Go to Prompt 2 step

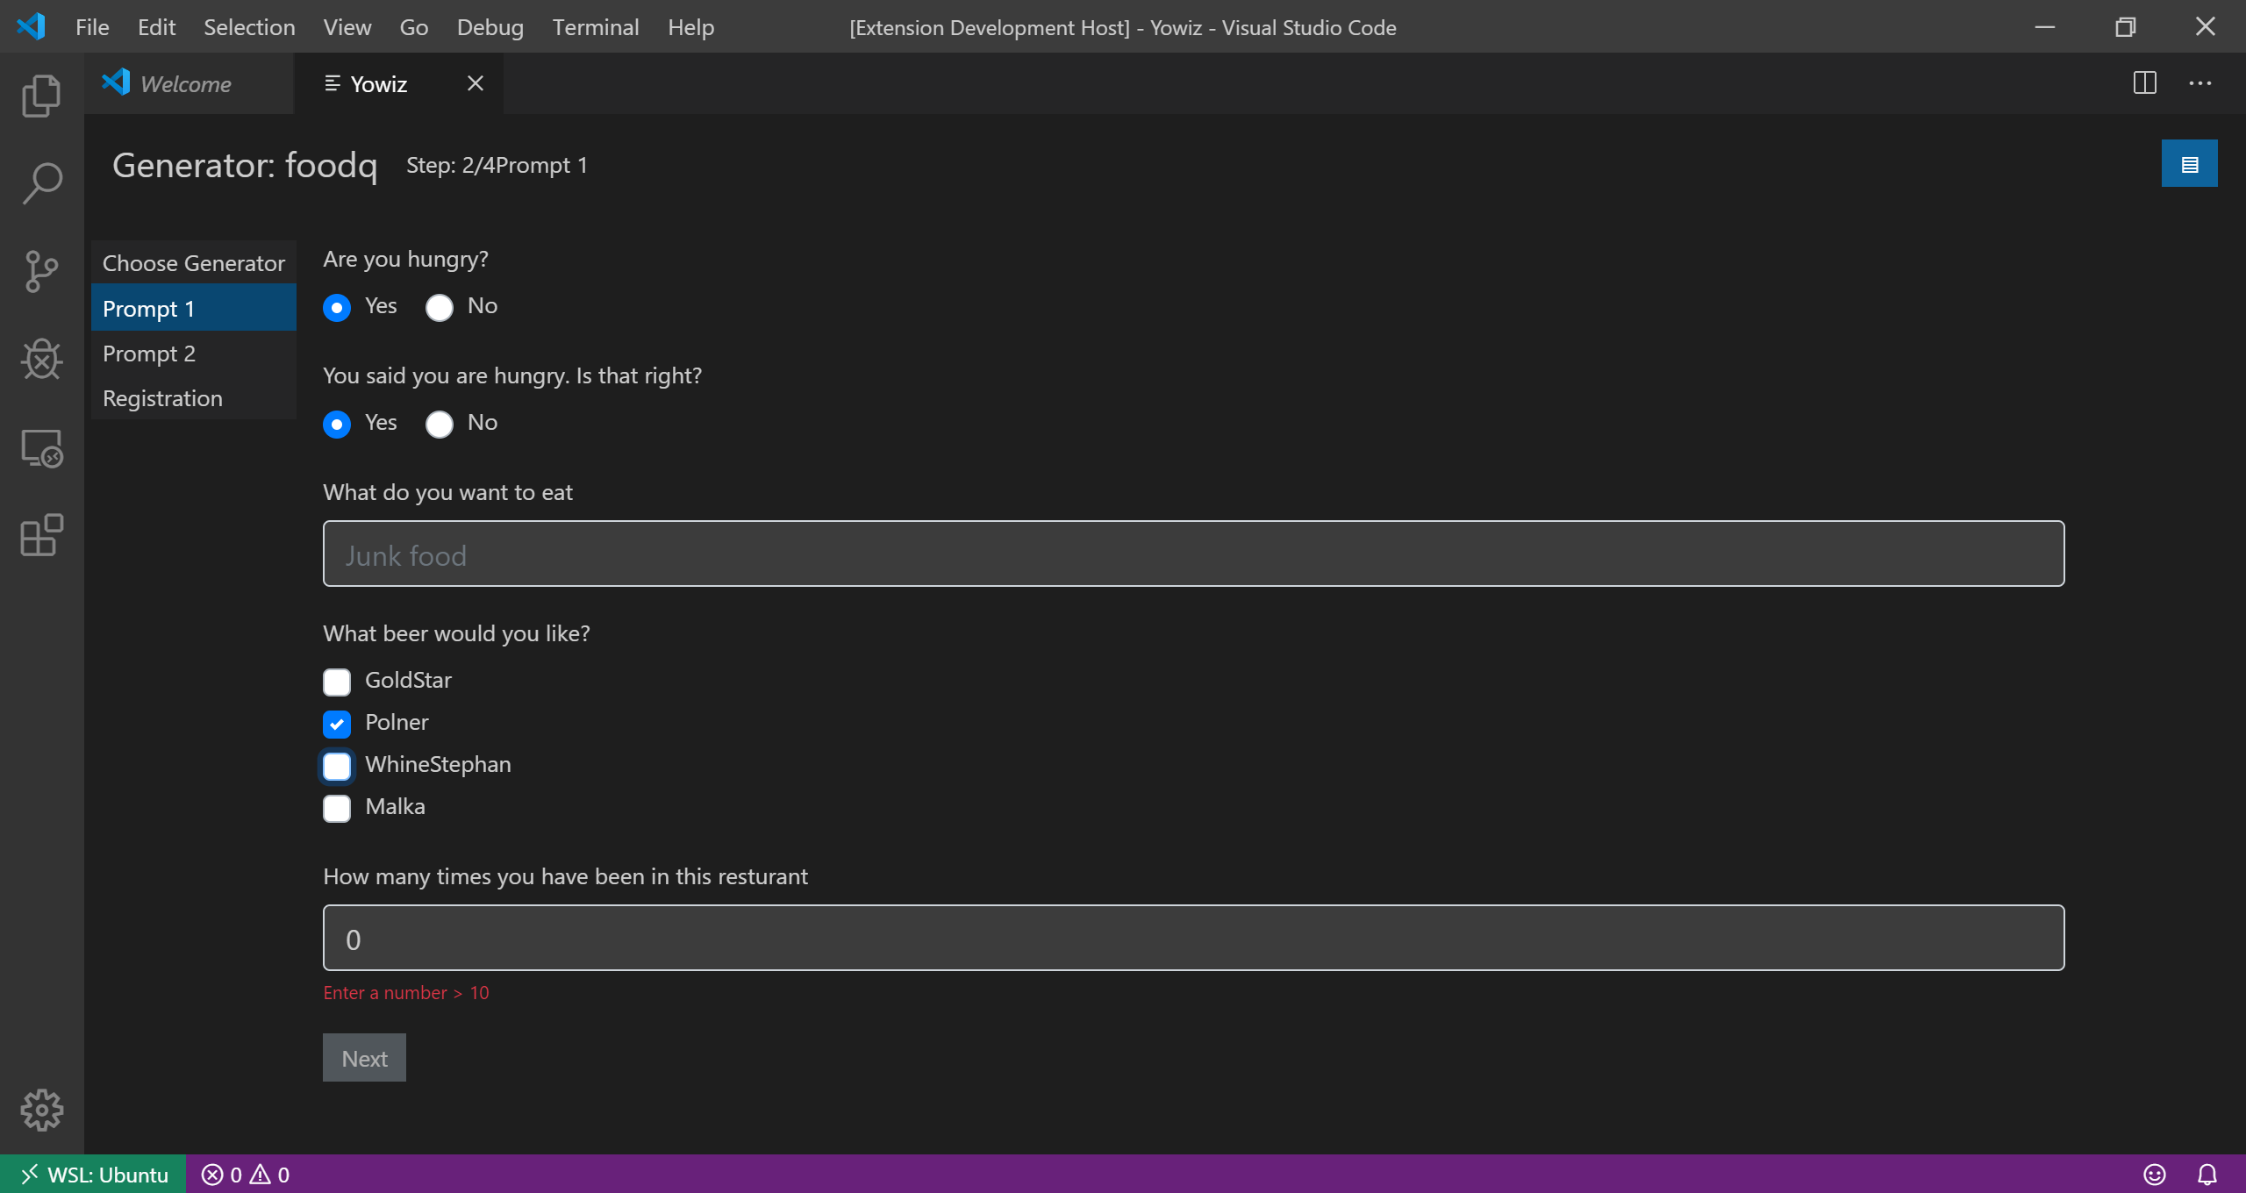pos(149,354)
